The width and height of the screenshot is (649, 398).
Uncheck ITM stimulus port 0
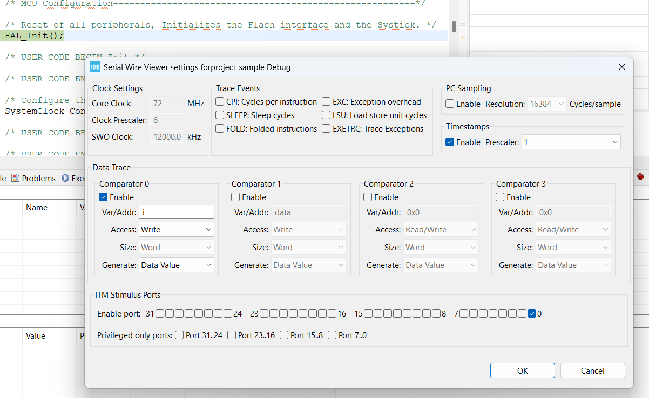532,312
